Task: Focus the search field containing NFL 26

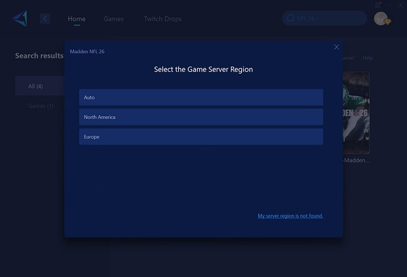Action: pyautogui.click(x=325, y=18)
